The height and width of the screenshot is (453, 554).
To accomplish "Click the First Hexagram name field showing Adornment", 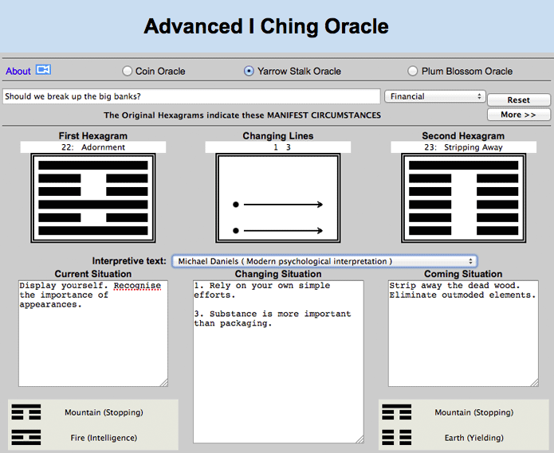I will tap(93, 147).
